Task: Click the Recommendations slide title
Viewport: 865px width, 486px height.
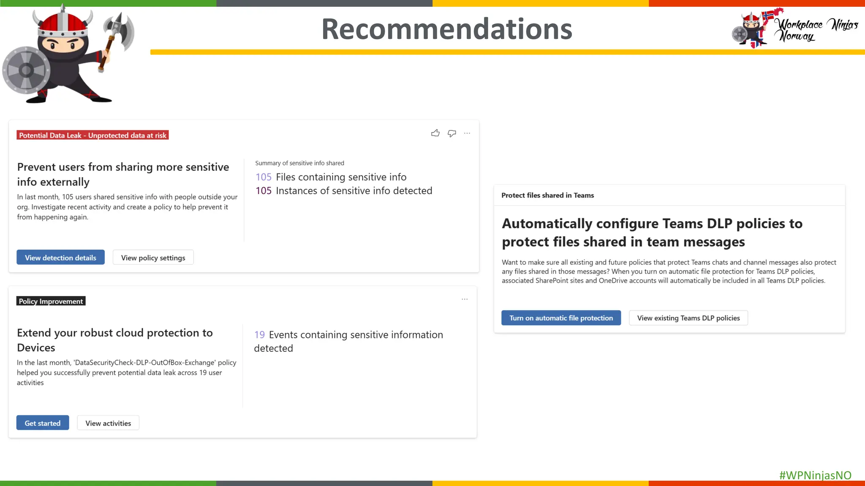Action: pyautogui.click(x=446, y=29)
